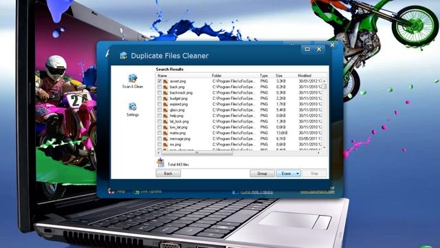Viewport: 440px width, 248px height.
Task: Click the file icon next to expired.png
Action: tap(165, 104)
